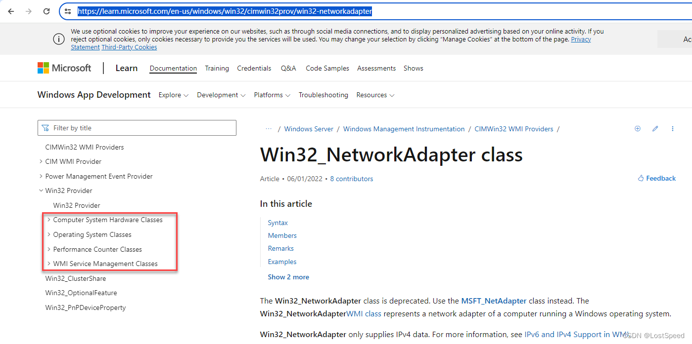Select Win32_OptionalFeature in sidebar
Viewport: 692px width, 344px height.
(x=81, y=293)
